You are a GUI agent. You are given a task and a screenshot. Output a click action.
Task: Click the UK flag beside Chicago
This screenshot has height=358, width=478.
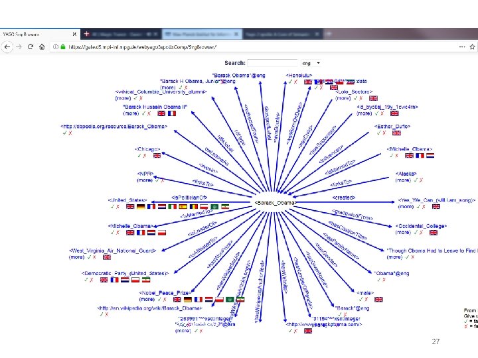(x=157, y=156)
